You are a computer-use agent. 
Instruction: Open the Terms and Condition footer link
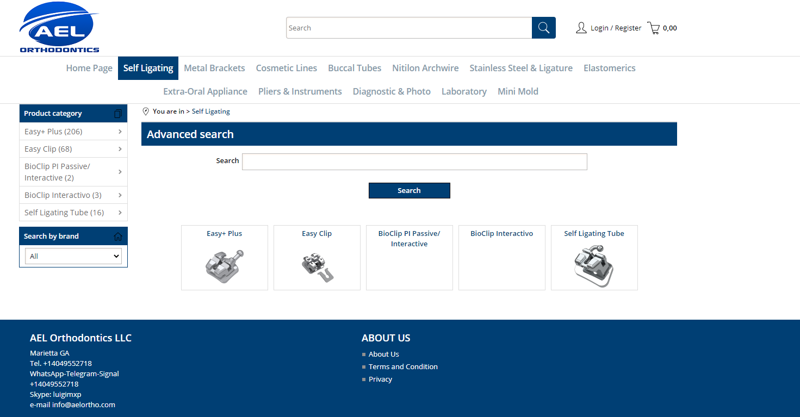click(403, 367)
